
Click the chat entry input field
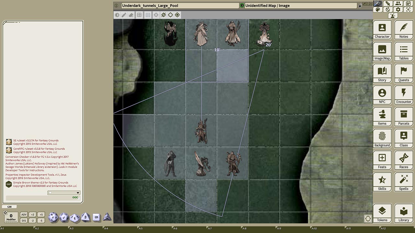pos(39,197)
